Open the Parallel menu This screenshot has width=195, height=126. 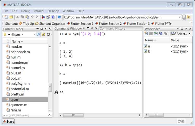[x=39, y=11]
